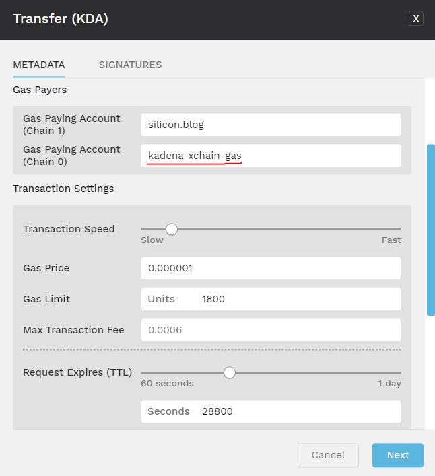Focus the Gas Price input field
Viewport: 435px width, 476px height.
[271, 269]
